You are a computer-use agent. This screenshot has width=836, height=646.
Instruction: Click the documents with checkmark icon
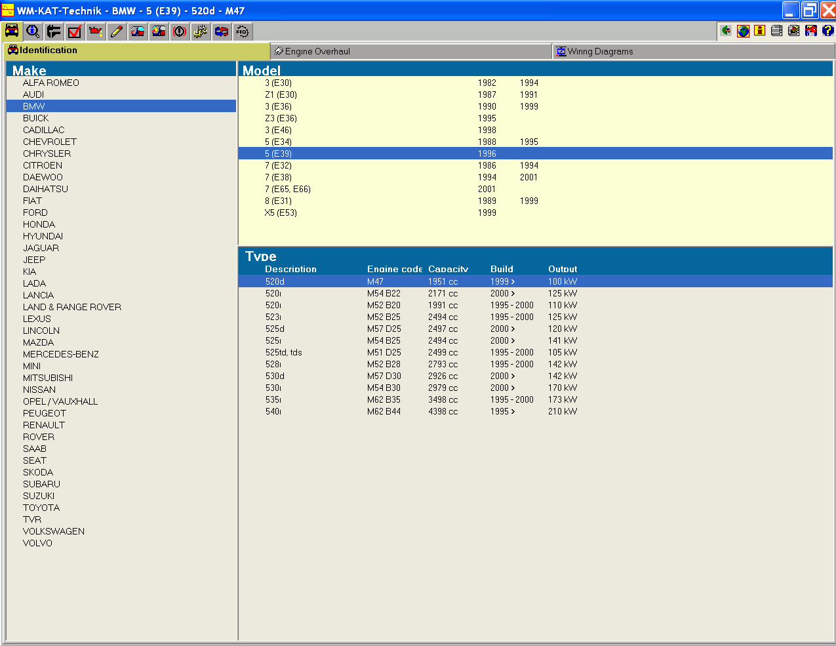tap(794, 30)
